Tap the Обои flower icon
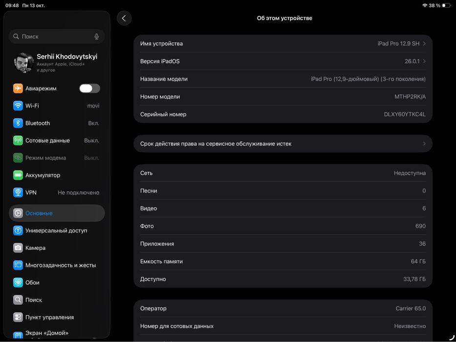 [18, 282]
